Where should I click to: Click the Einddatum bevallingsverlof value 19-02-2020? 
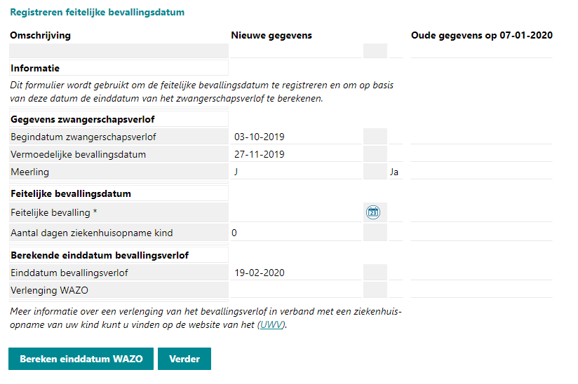[x=260, y=273]
